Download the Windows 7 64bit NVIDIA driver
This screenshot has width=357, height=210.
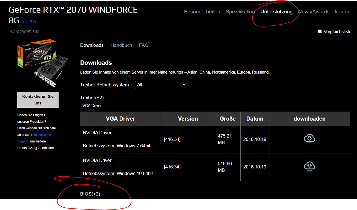point(309,139)
